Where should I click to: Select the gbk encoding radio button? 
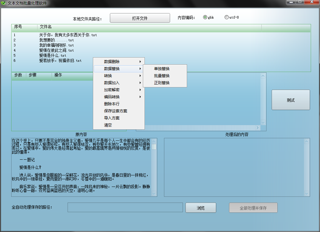point(205,17)
